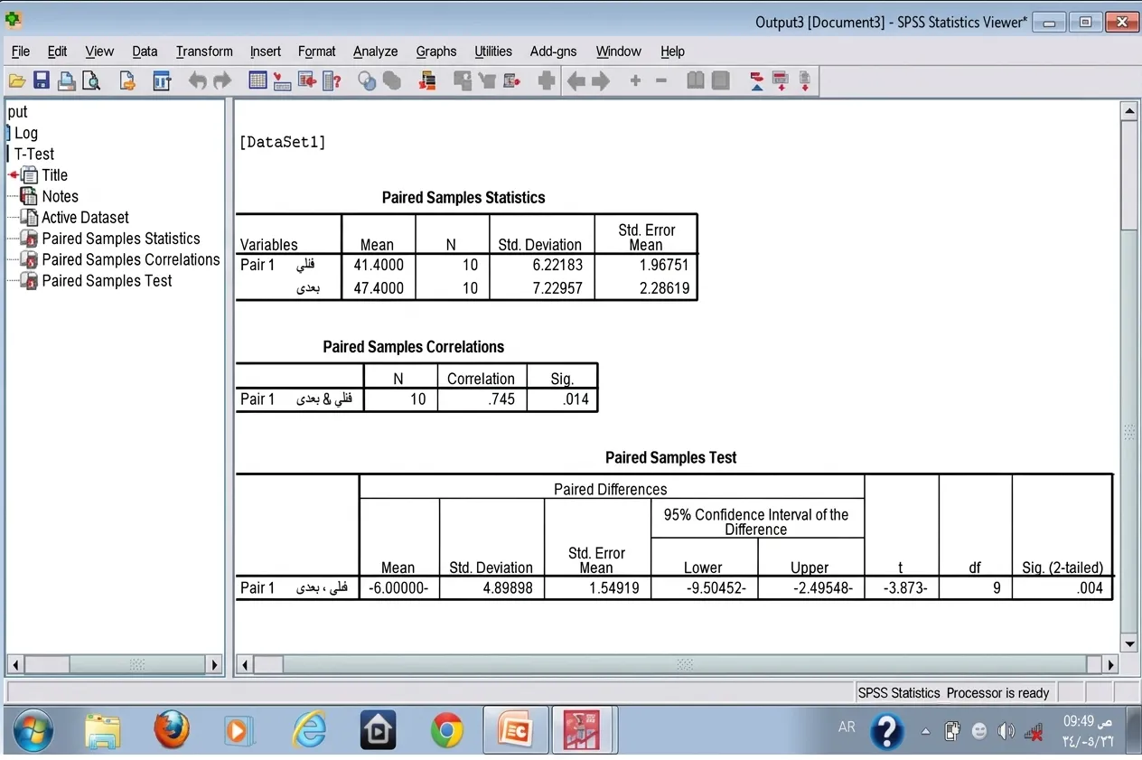Demote the outline item with the right arrow

[601, 81]
